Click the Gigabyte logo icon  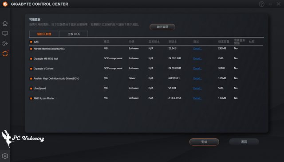5,4
